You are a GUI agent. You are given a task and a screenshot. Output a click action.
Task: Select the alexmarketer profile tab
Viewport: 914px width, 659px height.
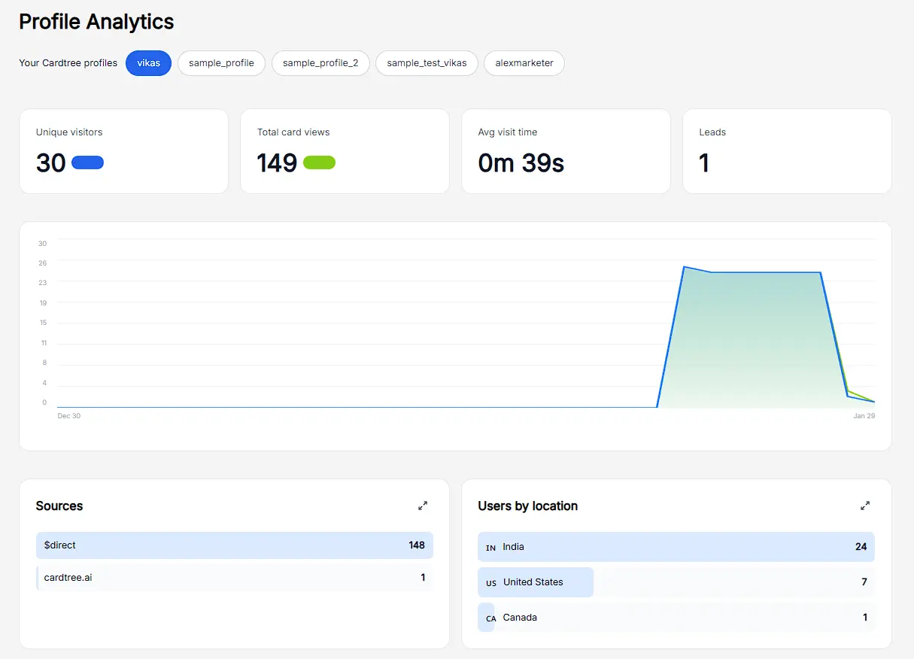click(524, 63)
